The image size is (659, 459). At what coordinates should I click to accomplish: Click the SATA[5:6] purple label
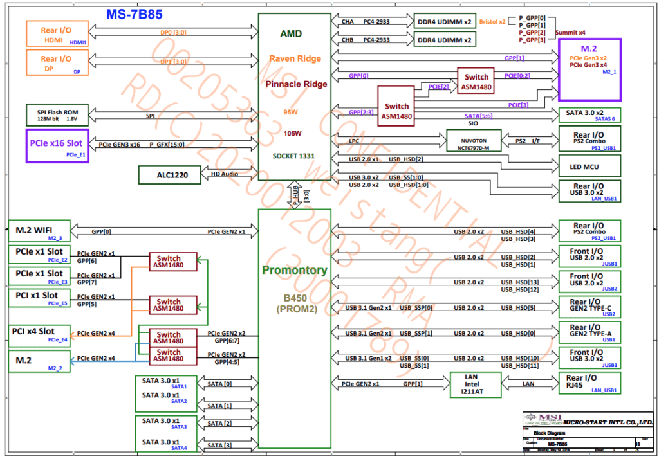(x=479, y=116)
